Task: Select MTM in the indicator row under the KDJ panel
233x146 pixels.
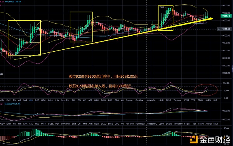Action: tap(43, 100)
